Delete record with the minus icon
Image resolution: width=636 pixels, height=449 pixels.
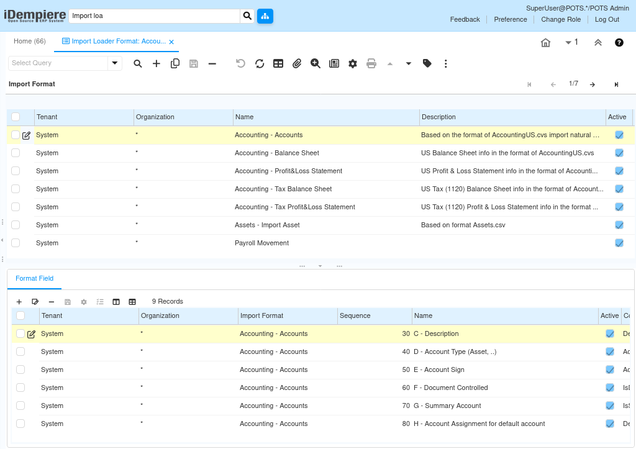pos(212,64)
